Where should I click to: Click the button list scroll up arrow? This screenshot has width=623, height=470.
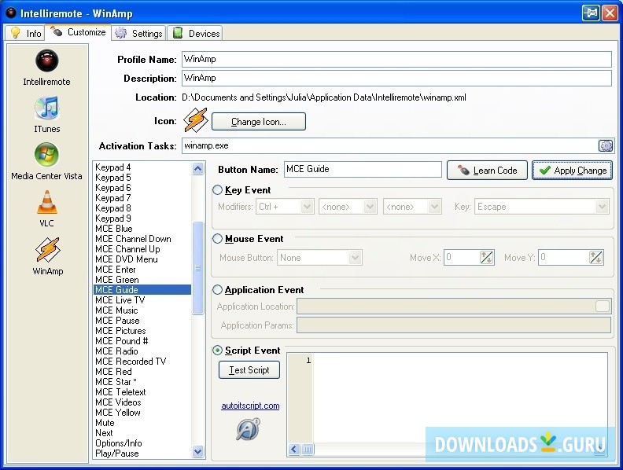(198, 169)
